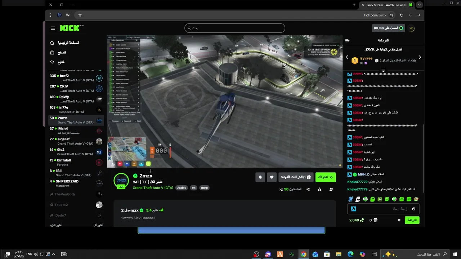
Task: Select the mt tag
Action: click(194, 188)
